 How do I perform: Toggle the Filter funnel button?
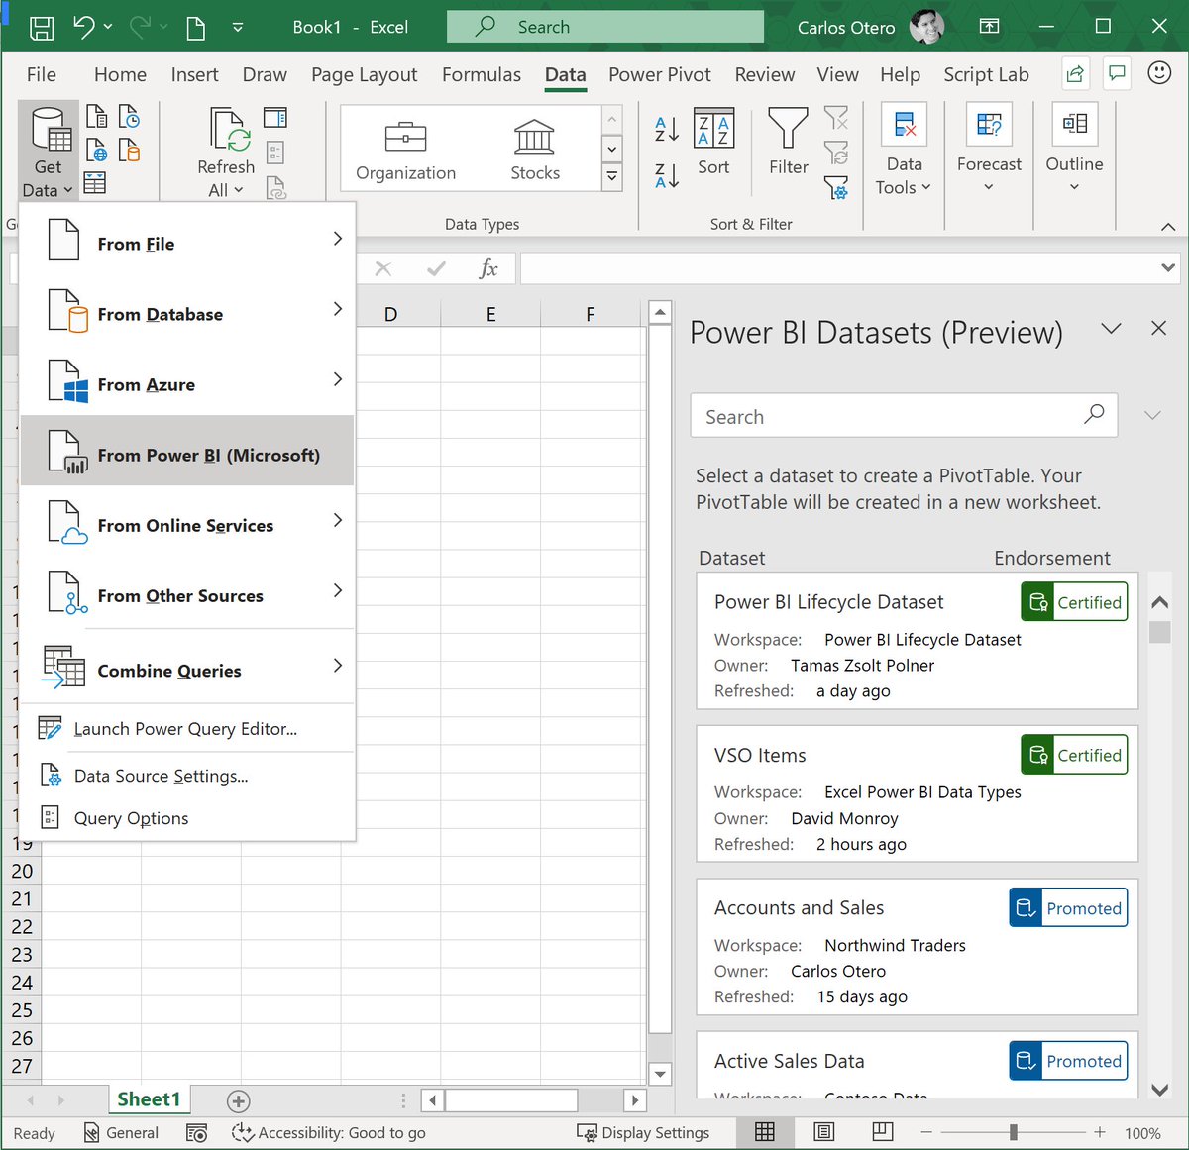[x=789, y=143]
